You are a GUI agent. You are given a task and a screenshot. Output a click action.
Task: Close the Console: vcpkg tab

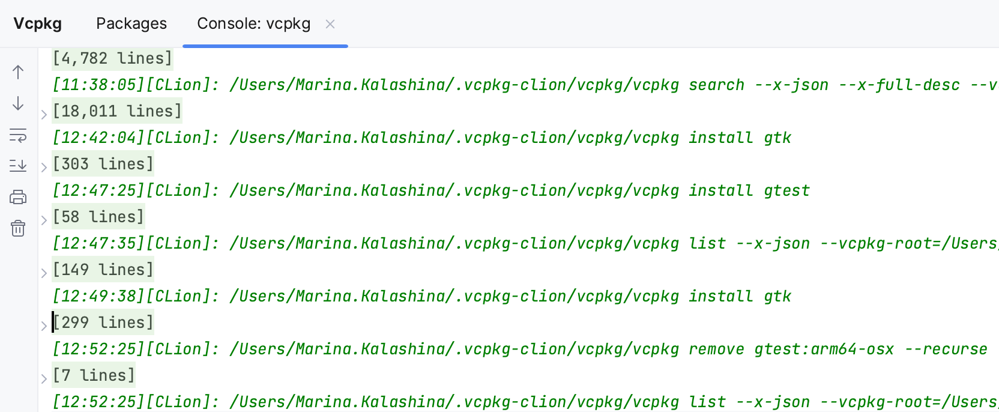[330, 24]
